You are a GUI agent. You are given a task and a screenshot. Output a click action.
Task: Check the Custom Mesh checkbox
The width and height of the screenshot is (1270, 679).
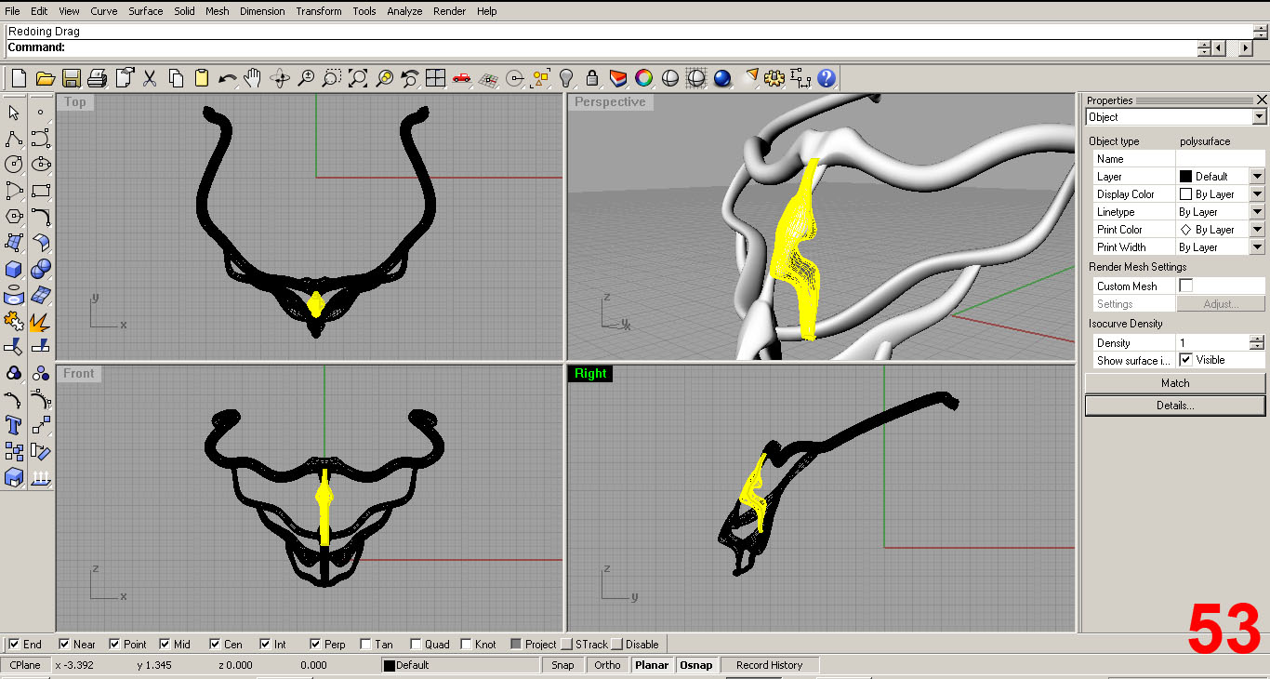pyautogui.click(x=1185, y=286)
